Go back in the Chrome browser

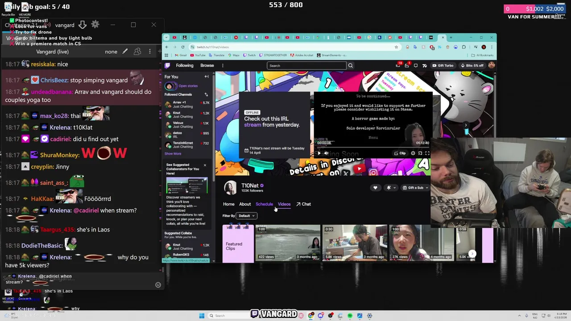(x=167, y=47)
